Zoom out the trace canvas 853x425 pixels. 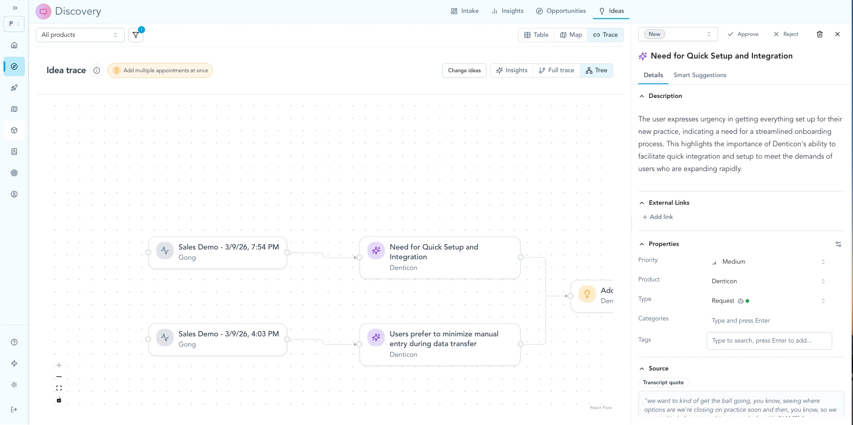[x=59, y=377]
